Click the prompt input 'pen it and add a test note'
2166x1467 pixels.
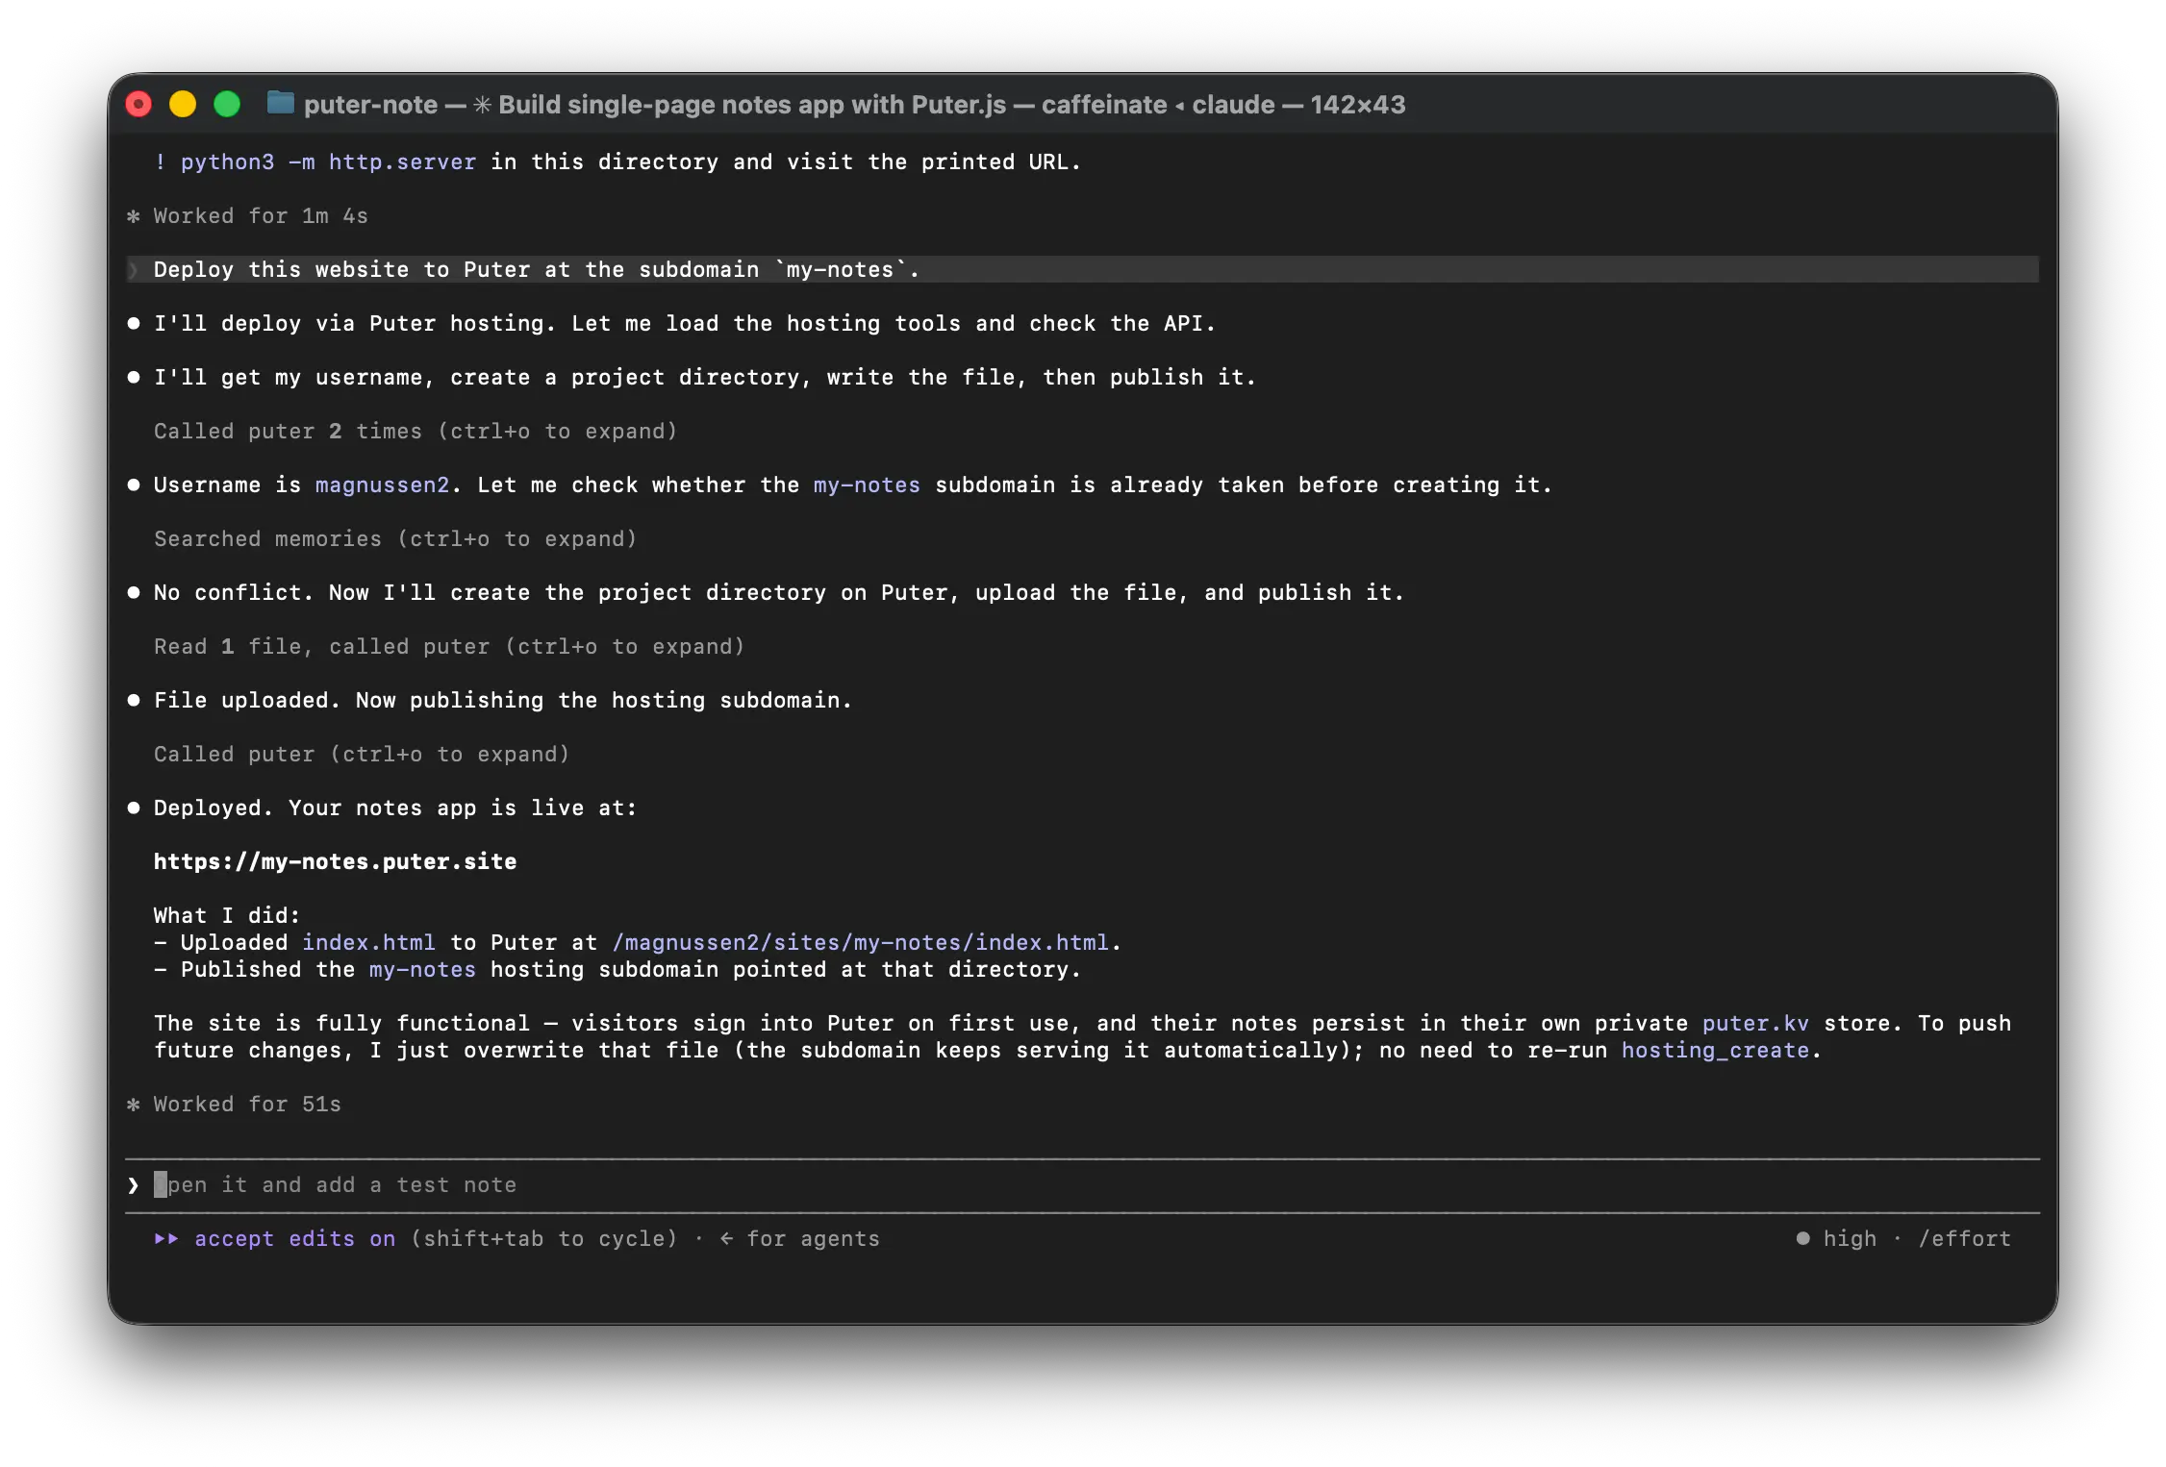[1082, 1185]
